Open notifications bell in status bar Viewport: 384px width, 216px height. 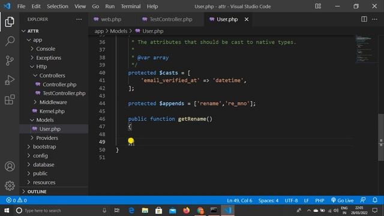tap(374, 200)
